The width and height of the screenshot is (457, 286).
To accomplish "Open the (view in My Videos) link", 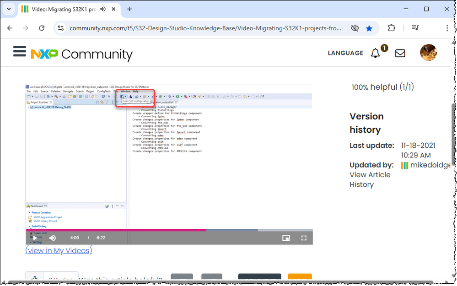I will click(59, 250).
